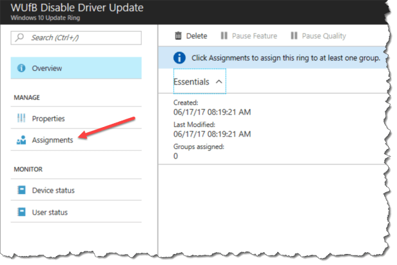
Task: Click the search magnifier icon
Action: (19, 37)
